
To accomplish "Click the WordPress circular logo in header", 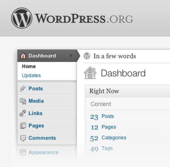I will [x=22, y=18].
